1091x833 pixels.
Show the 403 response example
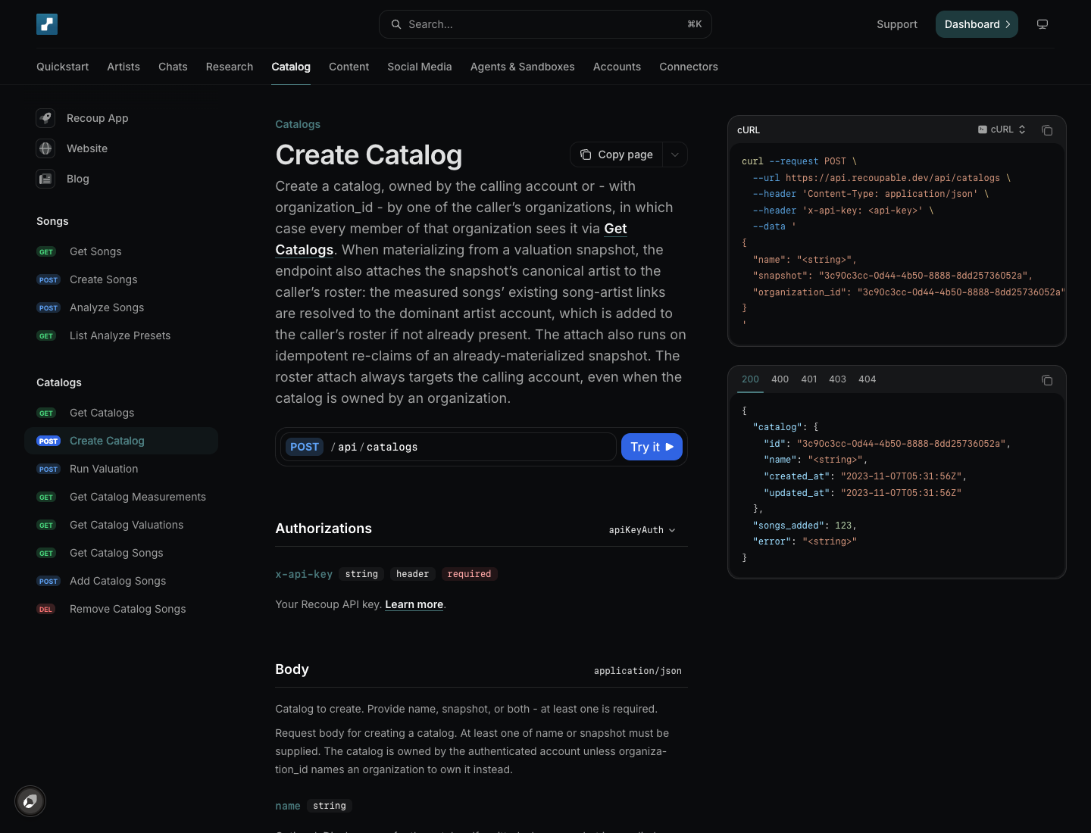838,379
